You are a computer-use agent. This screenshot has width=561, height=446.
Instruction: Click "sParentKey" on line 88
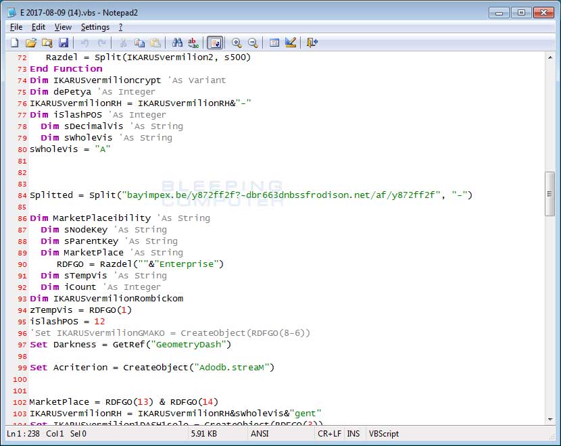click(x=91, y=241)
